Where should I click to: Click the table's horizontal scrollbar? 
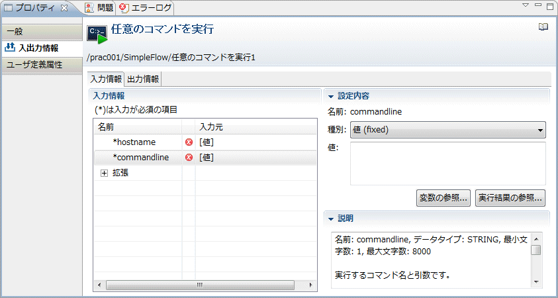coord(199,285)
